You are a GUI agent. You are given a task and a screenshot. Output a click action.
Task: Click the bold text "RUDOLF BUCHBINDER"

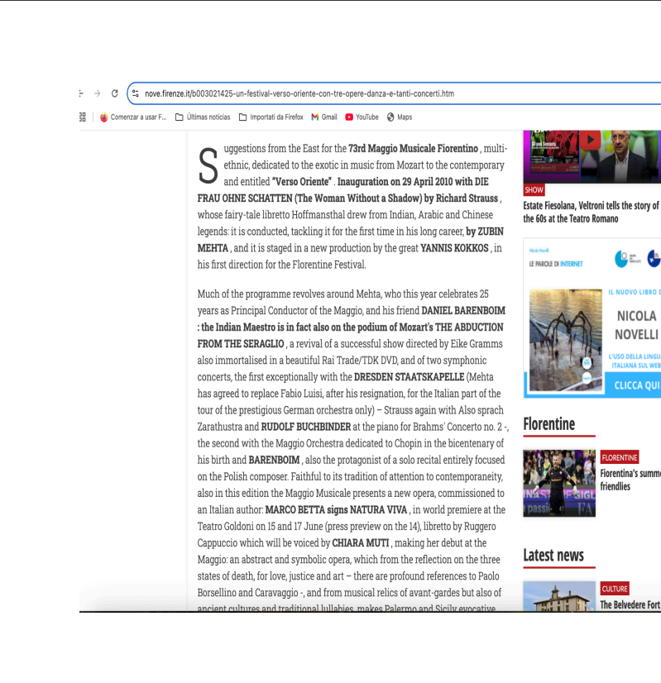[306, 427]
